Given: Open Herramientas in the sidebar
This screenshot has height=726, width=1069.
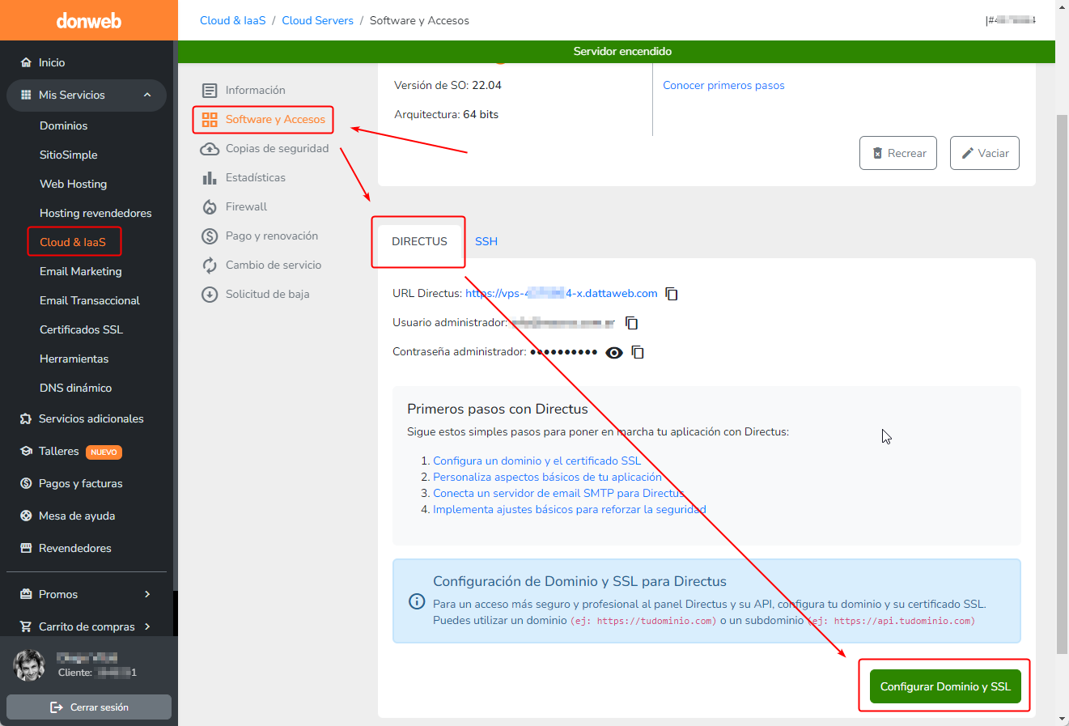Looking at the screenshot, I should tap(74, 359).
